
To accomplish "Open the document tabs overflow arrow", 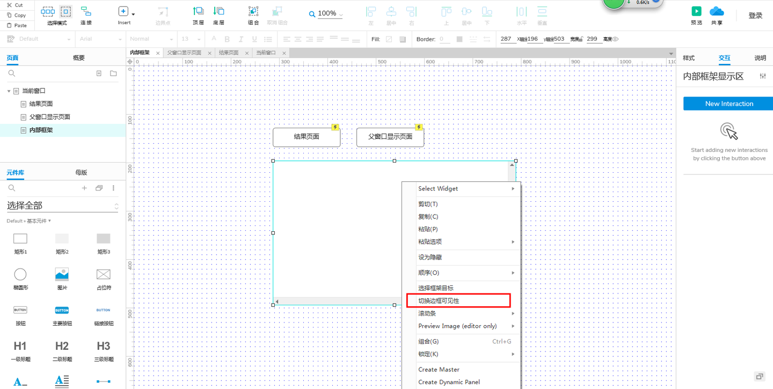I will [x=670, y=53].
